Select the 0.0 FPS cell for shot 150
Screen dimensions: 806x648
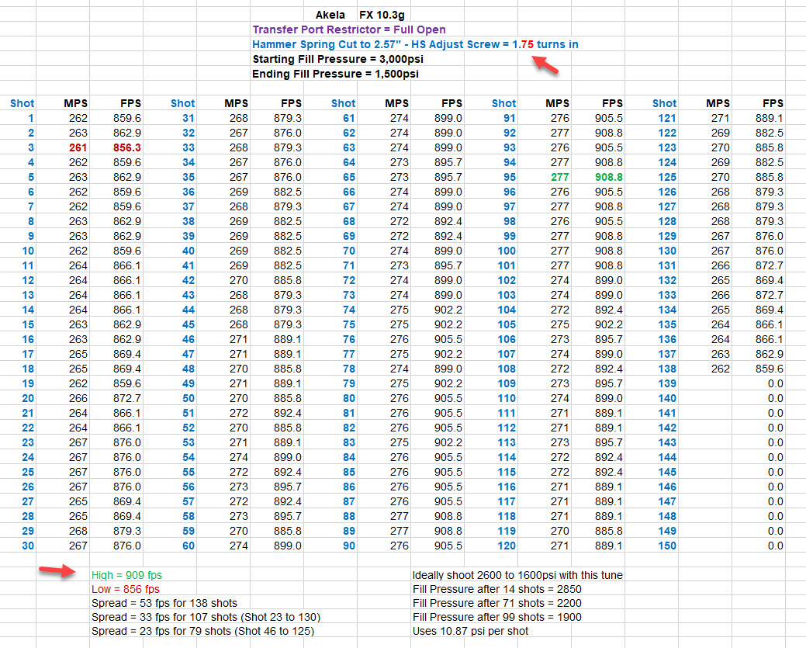click(776, 546)
